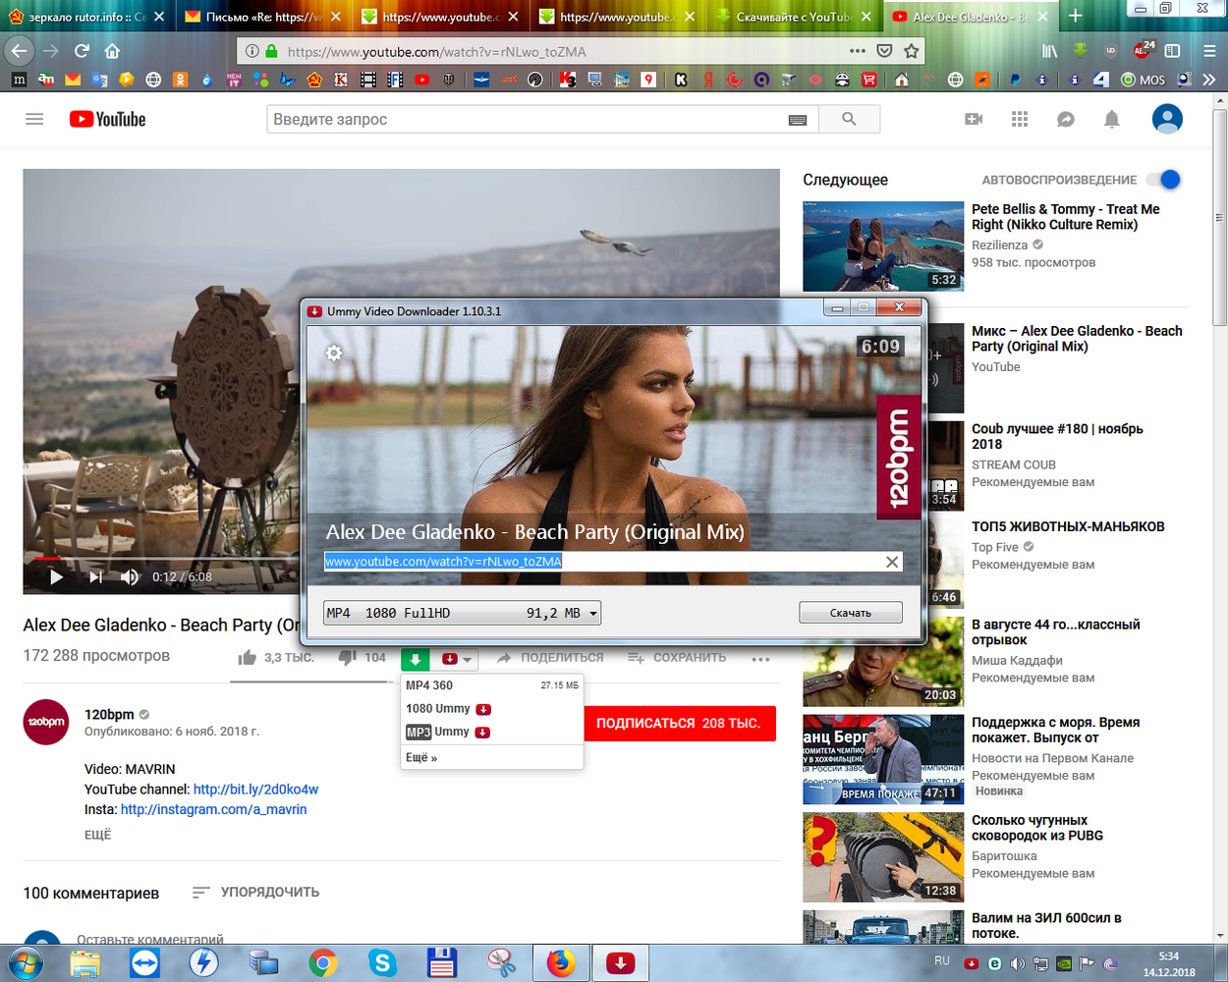
Task: Dislike the video with thumbs down
Action: [347, 657]
